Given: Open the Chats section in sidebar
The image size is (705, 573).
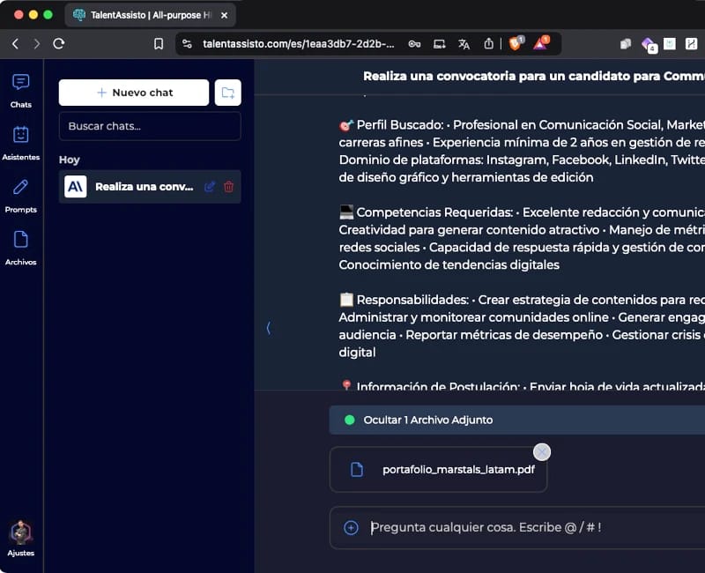Looking at the screenshot, I should (x=20, y=91).
